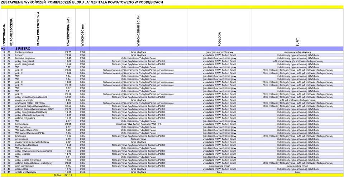Select the area value '11,08' for szacht wentylacyjny
Image resolution: width=344 pixels, height=177 pixels.
tap(68, 172)
